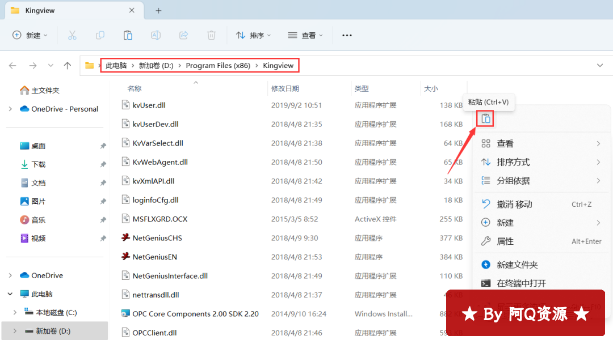
Task: Choose 新建文件夹 from context menu
Action: [x=517, y=265]
